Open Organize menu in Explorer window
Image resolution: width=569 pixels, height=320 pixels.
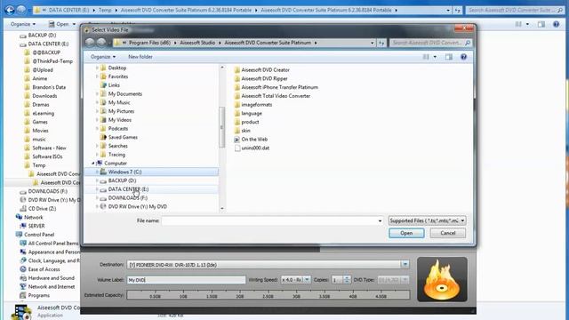point(23,24)
